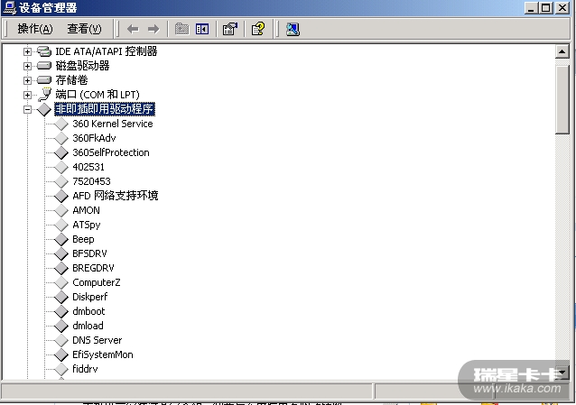Collapse the 非即插即用驱动程序 node

[27, 109]
